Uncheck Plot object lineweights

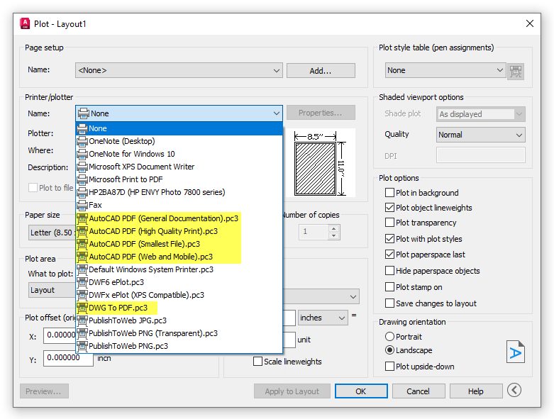click(x=389, y=208)
